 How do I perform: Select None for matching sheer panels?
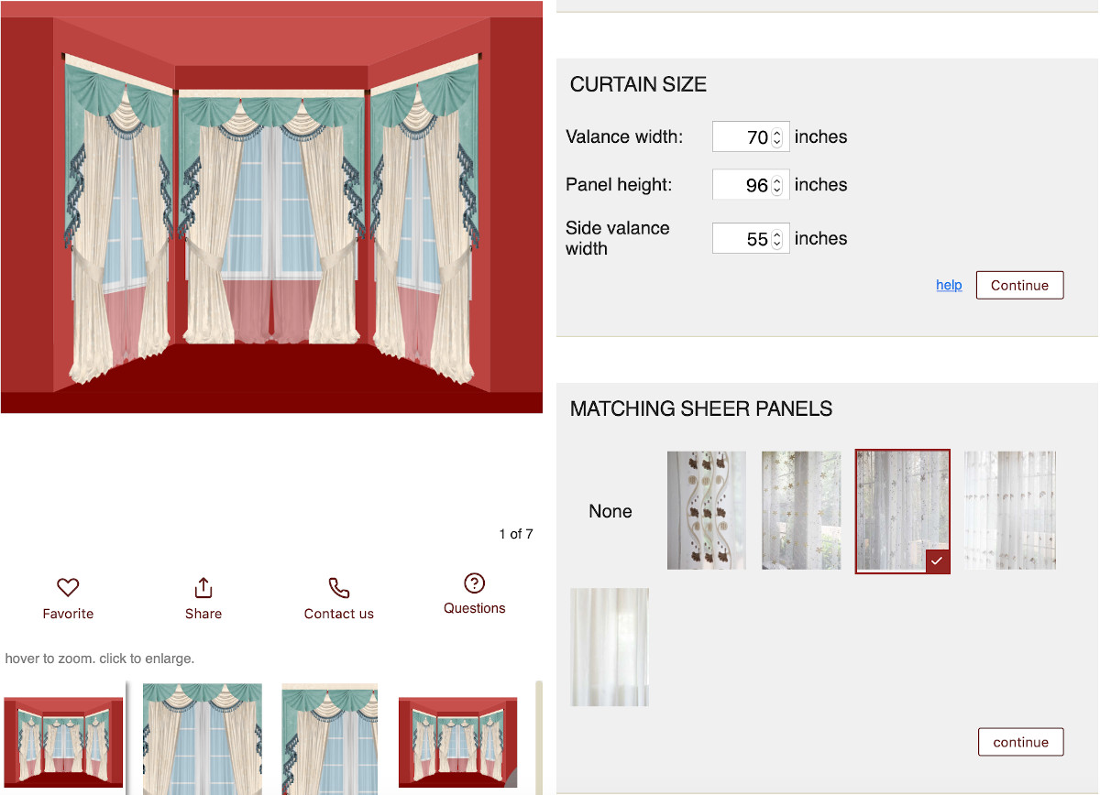(x=610, y=511)
